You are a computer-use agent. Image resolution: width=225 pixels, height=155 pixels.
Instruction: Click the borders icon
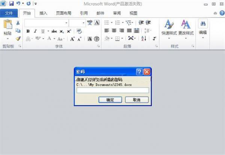pyautogui.click(x=117, y=38)
